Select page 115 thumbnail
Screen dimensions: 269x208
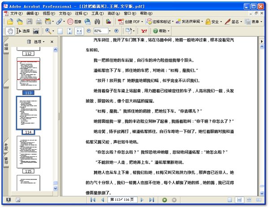(28, 152)
